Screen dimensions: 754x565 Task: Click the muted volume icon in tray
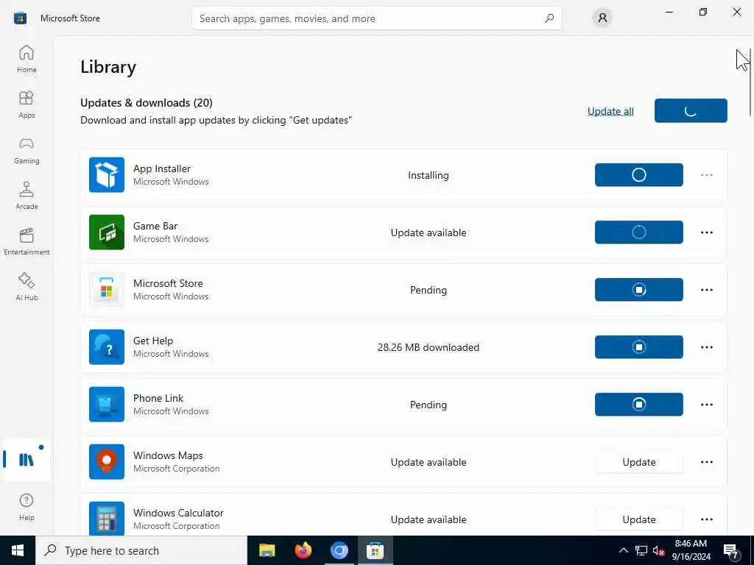coord(658,550)
